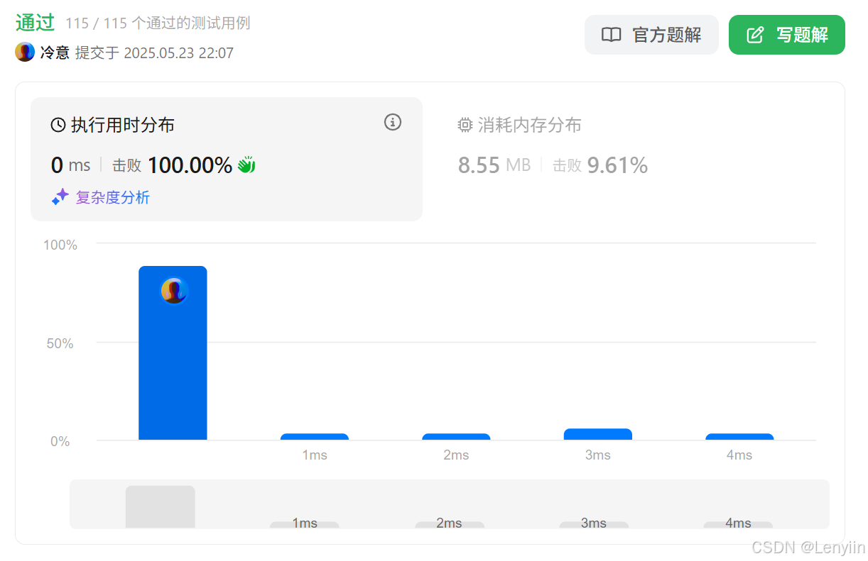
Task: Open the 复杂度分析 complexity analysis link
Action: [113, 197]
